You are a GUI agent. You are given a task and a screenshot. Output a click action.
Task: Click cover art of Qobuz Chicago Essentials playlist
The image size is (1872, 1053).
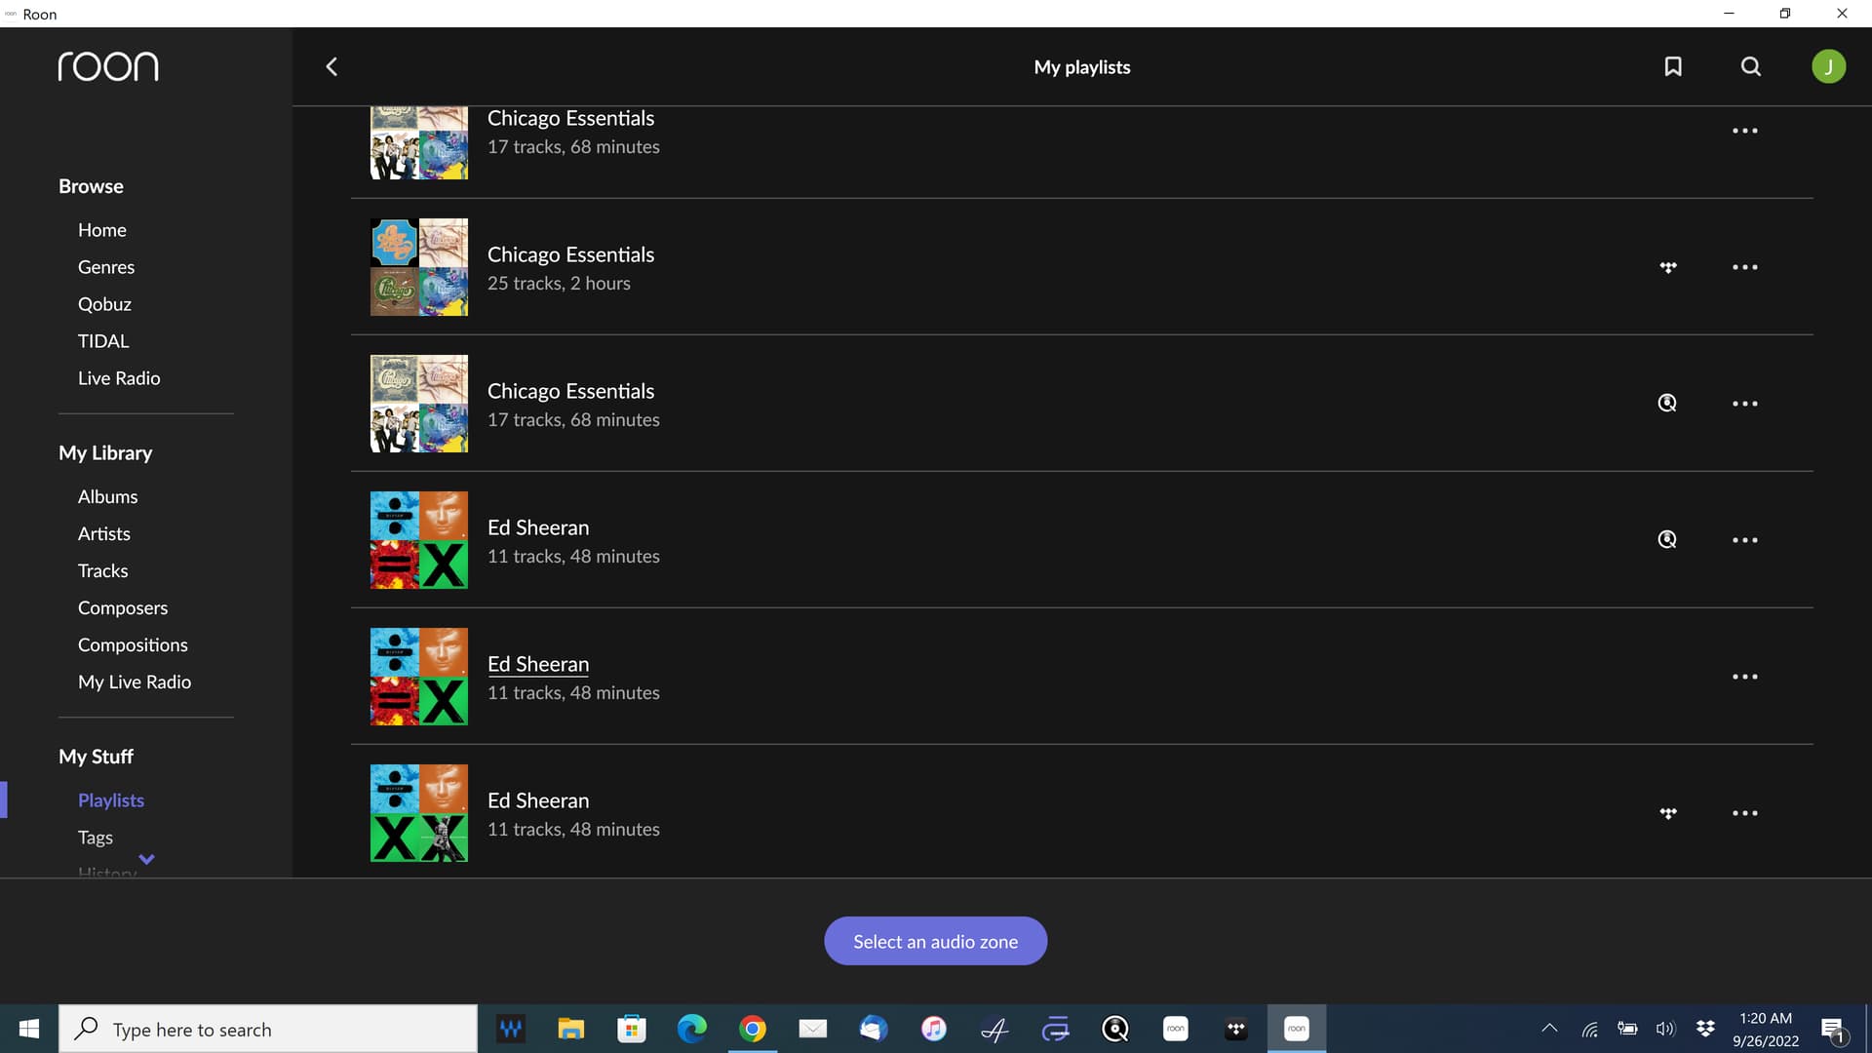click(419, 404)
